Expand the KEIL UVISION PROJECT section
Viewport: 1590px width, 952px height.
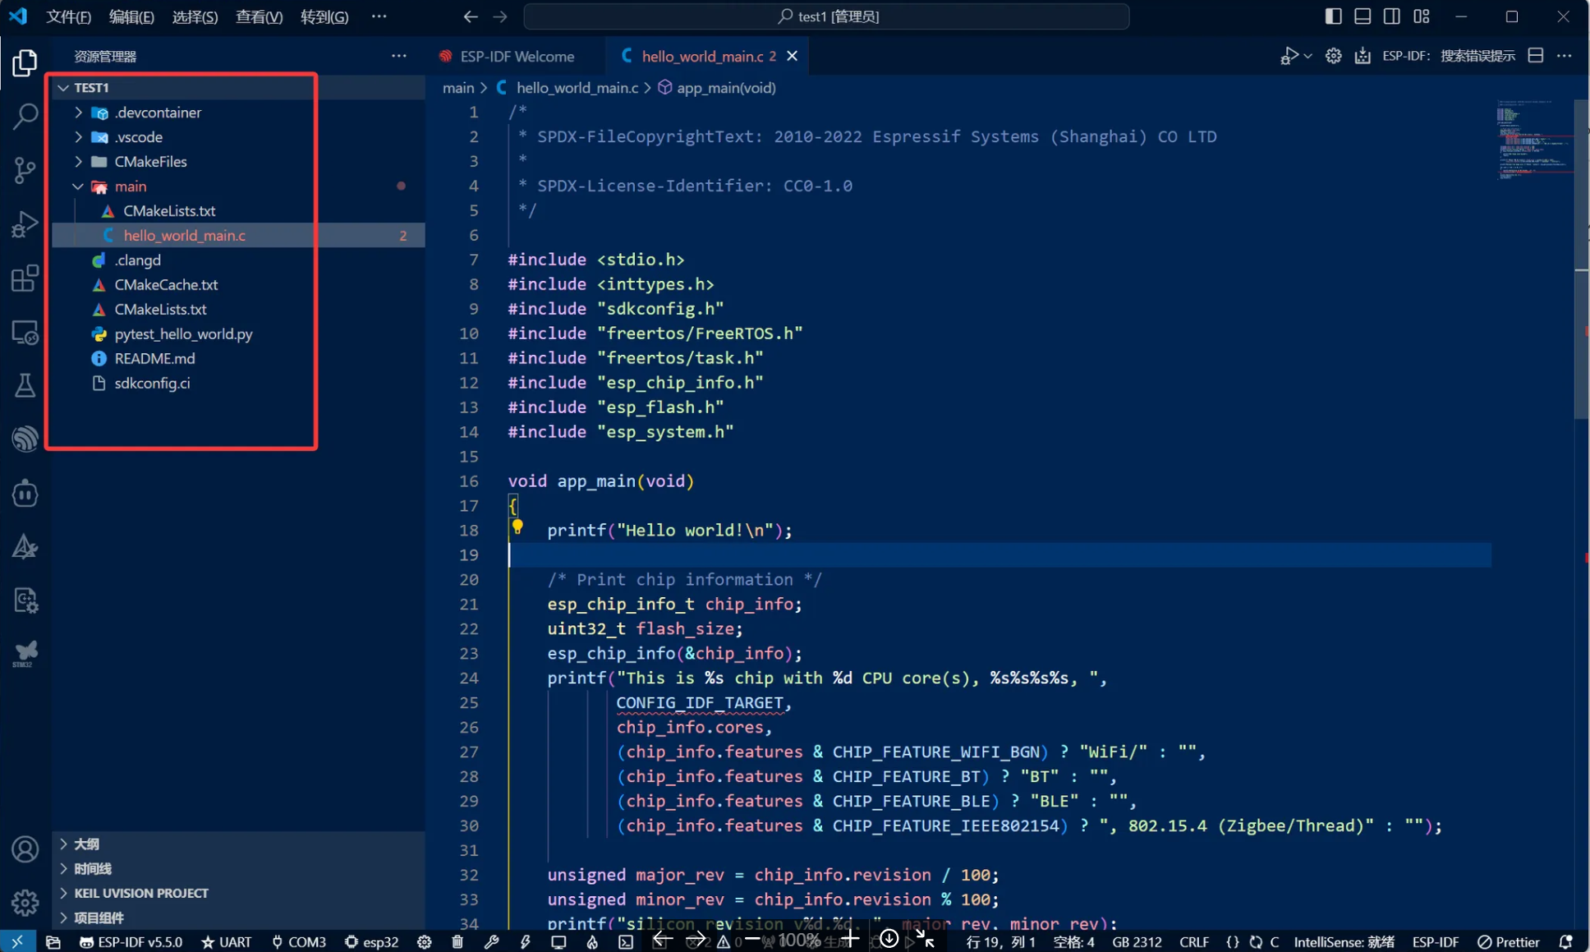pyautogui.click(x=238, y=893)
